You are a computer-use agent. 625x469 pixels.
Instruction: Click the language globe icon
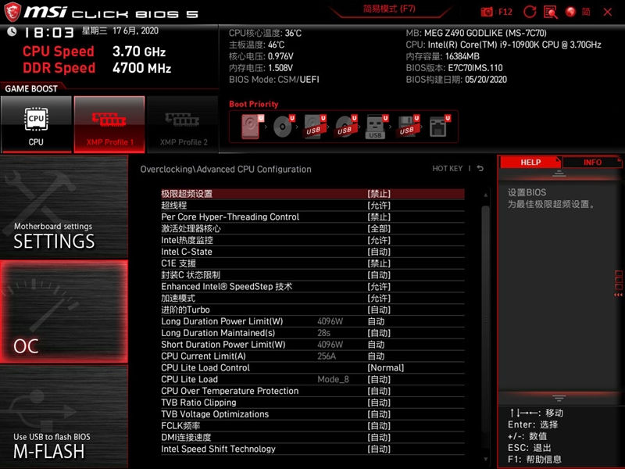571,12
